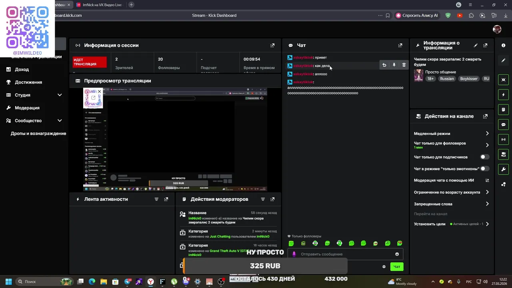
Task: Expand the slow mode settings
Action: coord(487,134)
